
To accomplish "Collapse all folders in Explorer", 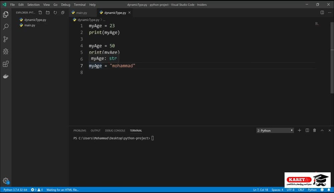I will point(63,13).
